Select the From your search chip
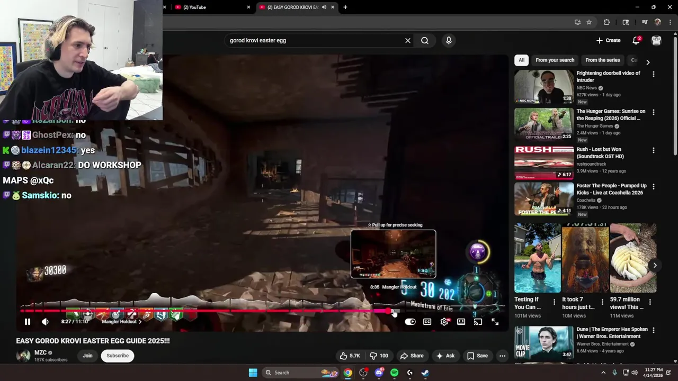Image resolution: width=678 pixels, height=381 pixels. [x=555, y=60]
